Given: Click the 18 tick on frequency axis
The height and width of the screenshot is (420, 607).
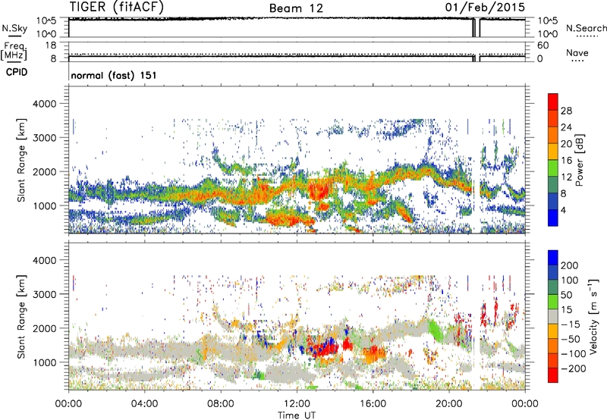Looking at the screenshot, I should (x=51, y=45).
